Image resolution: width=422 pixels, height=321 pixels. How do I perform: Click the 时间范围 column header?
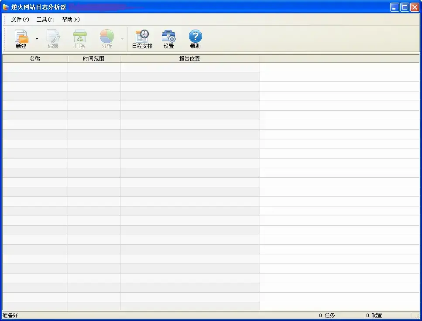tap(94, 58)
